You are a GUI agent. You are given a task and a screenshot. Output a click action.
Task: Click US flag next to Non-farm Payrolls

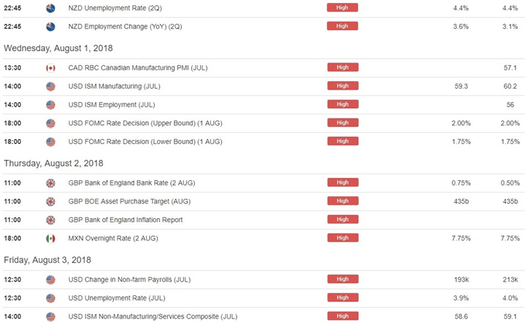point(50,280)
